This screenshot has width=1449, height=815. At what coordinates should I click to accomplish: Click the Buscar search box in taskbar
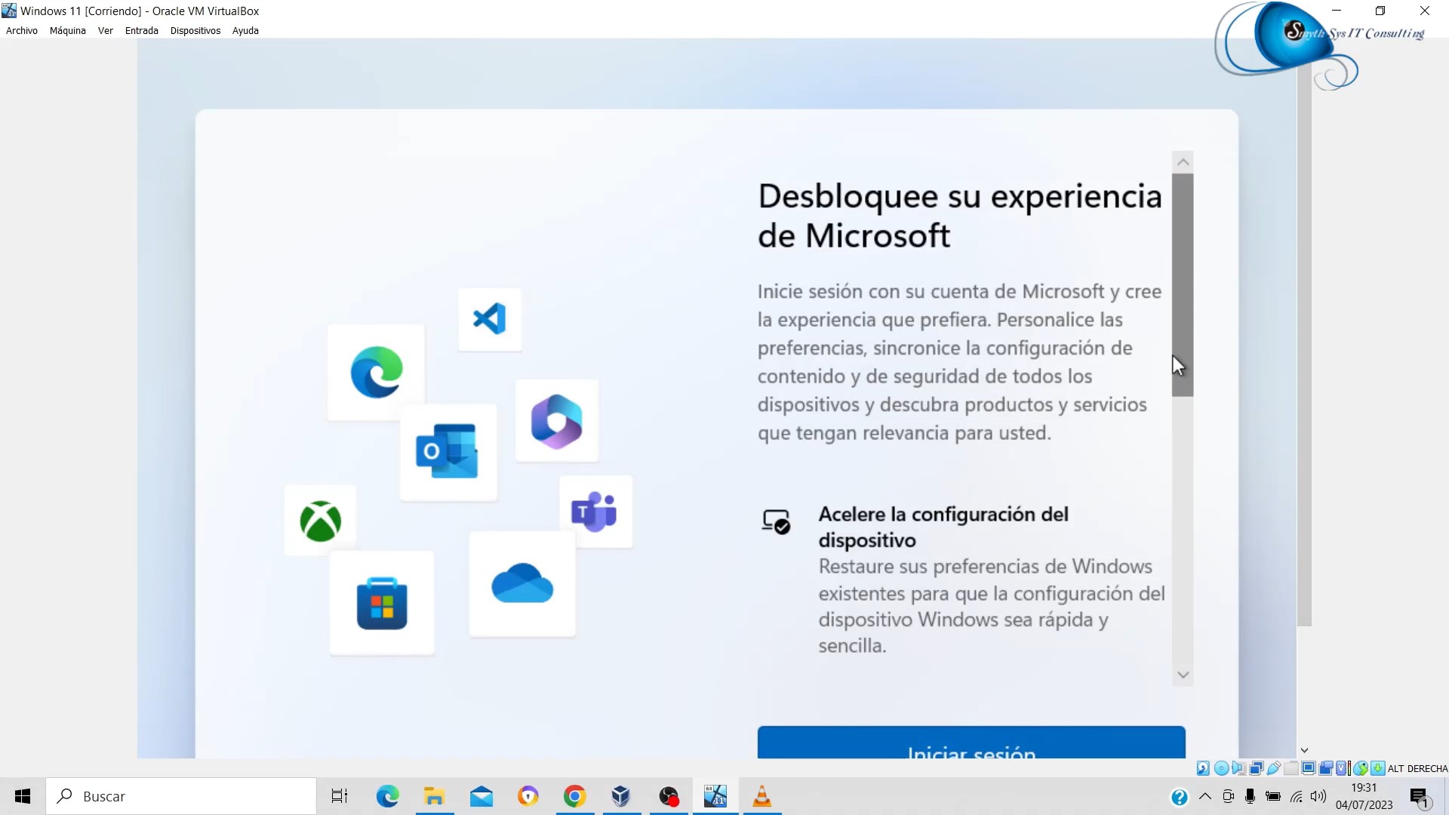181,796
